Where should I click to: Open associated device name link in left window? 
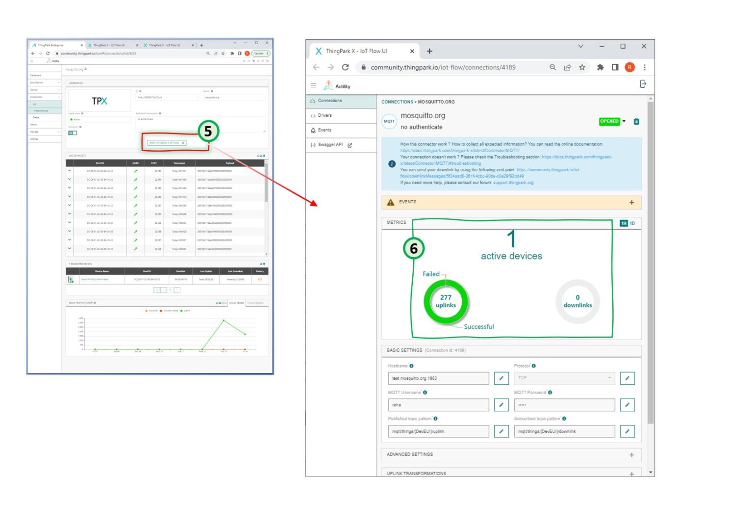(x=95, y=280)
